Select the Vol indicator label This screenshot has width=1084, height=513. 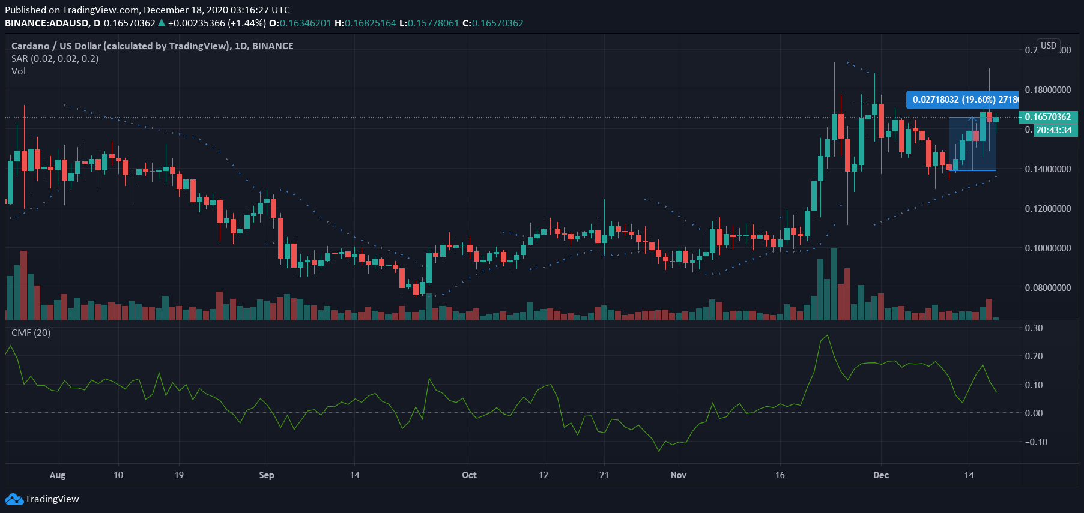pos(19,71)
